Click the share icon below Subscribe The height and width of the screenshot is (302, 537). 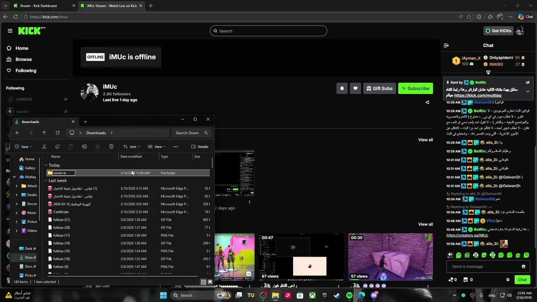[428, 102]
